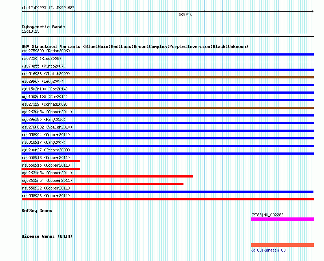The image size is (324, 261).
Task: Select the magenta KRT83 RefSeq gene bar
Action: pyautogui.click(x=282, y=219)
